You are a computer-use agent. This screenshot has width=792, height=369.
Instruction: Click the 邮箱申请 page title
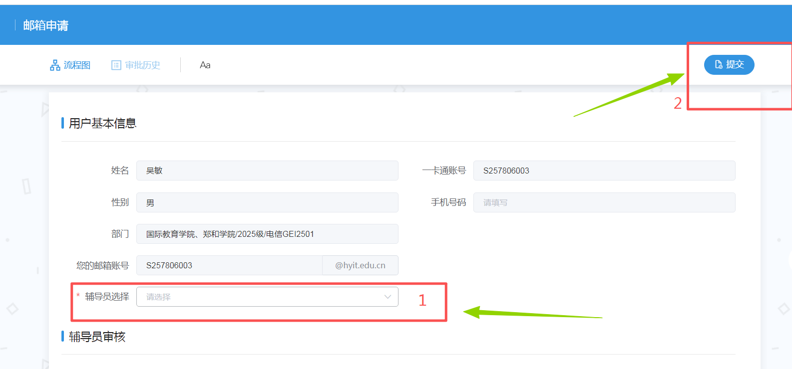(46, 25)
